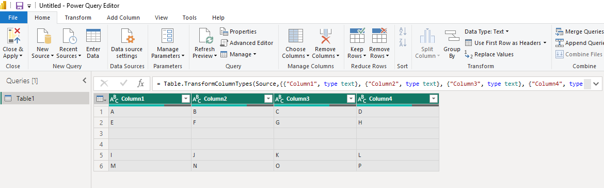The width and height of the screenshot is (604, 188).
Task: Click the table menu icon in grid corner
Action: point(101,99)
